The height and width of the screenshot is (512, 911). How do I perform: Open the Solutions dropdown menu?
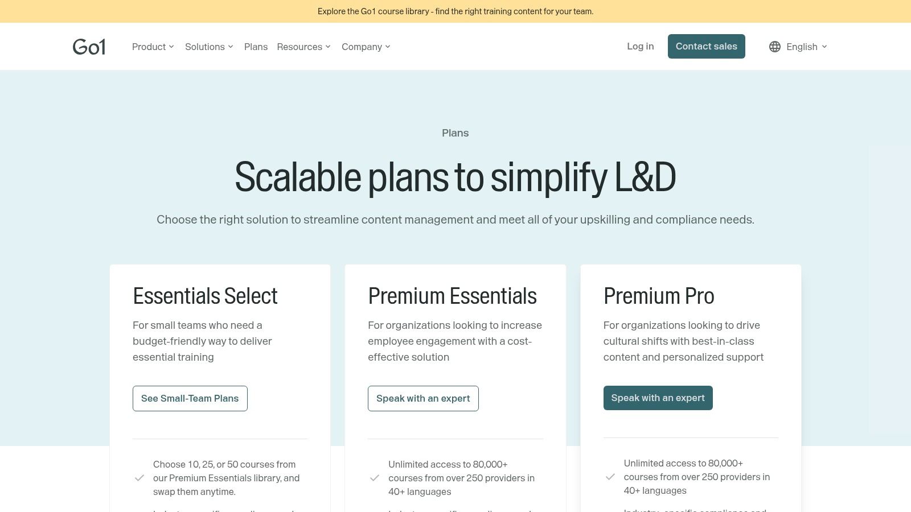coord(209,47)
